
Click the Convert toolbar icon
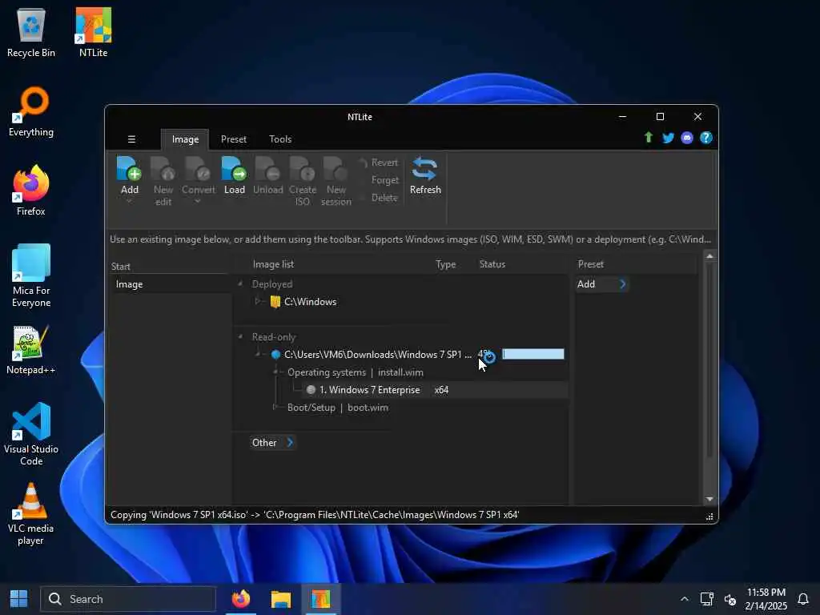199,168
